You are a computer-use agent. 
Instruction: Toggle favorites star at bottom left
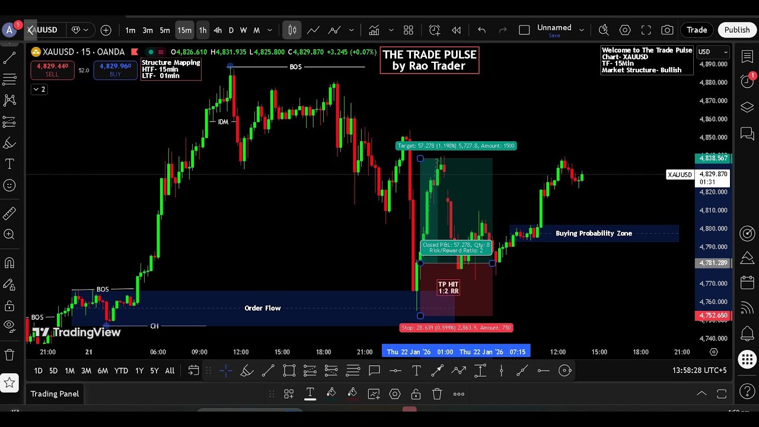coord(9,383)
